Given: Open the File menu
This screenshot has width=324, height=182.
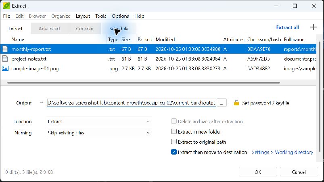Looking at the screenshot, I should click(6, 16).
